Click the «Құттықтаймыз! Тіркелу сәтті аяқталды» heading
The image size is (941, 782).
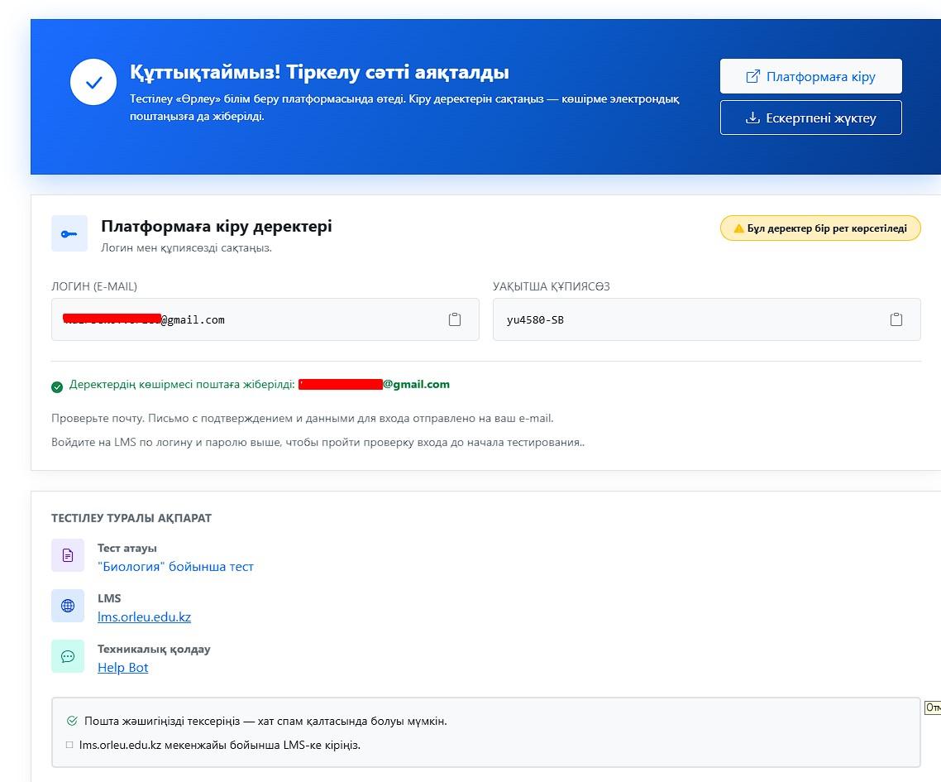tap(319, 72)
